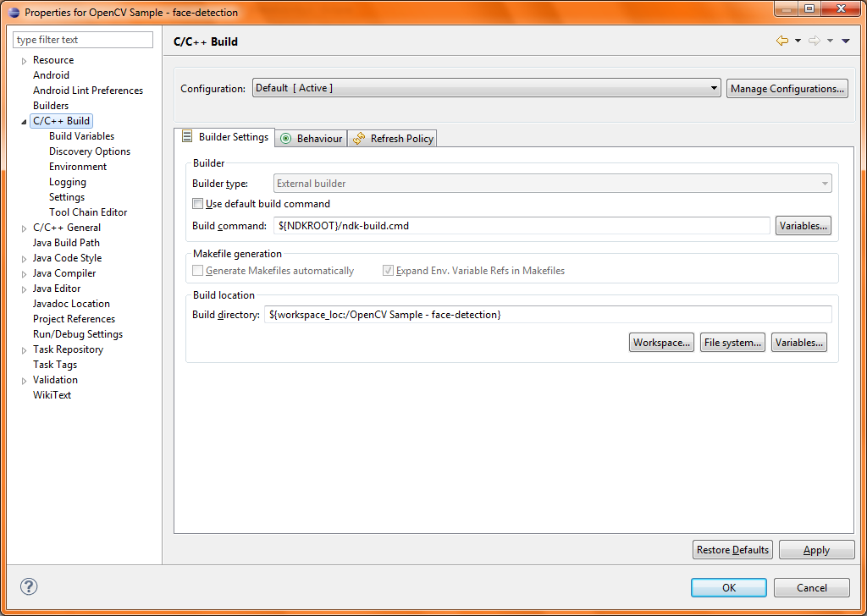Click the Workspace... button
Viewport: 867px width, 616px height.
661,343
